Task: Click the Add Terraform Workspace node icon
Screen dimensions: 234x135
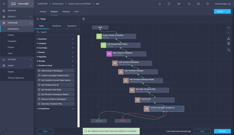Action: point(115,63)
